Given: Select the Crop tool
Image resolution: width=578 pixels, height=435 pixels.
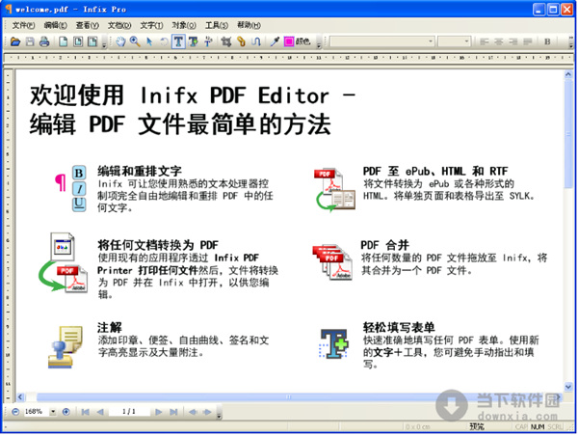Looking at the screenshot, I should coord(226,41).
